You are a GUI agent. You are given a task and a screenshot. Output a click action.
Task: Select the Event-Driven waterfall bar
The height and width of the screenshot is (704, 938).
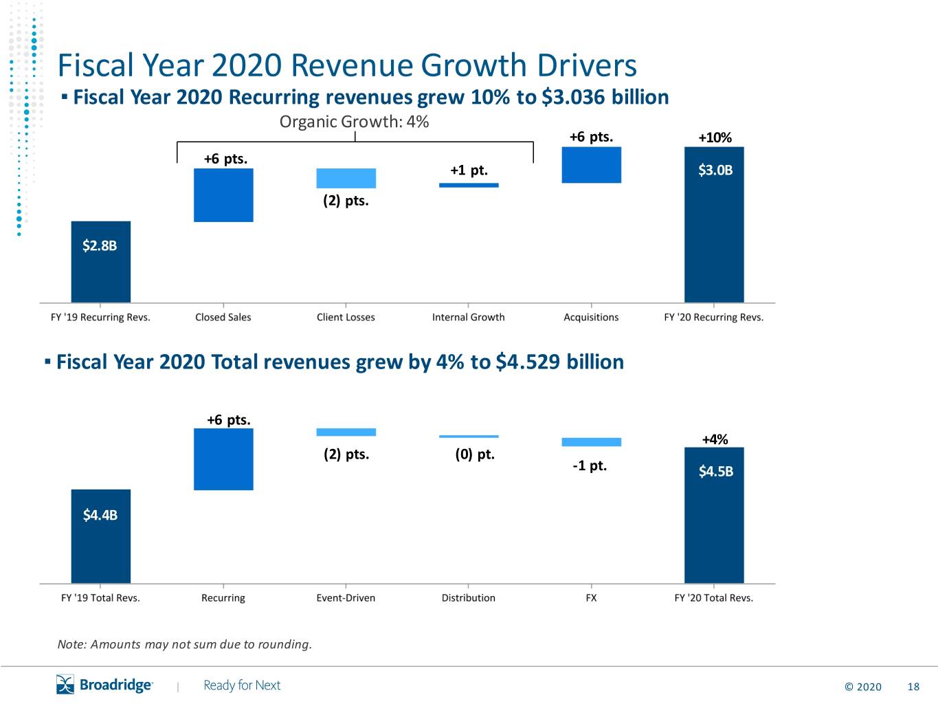point(346,432)
